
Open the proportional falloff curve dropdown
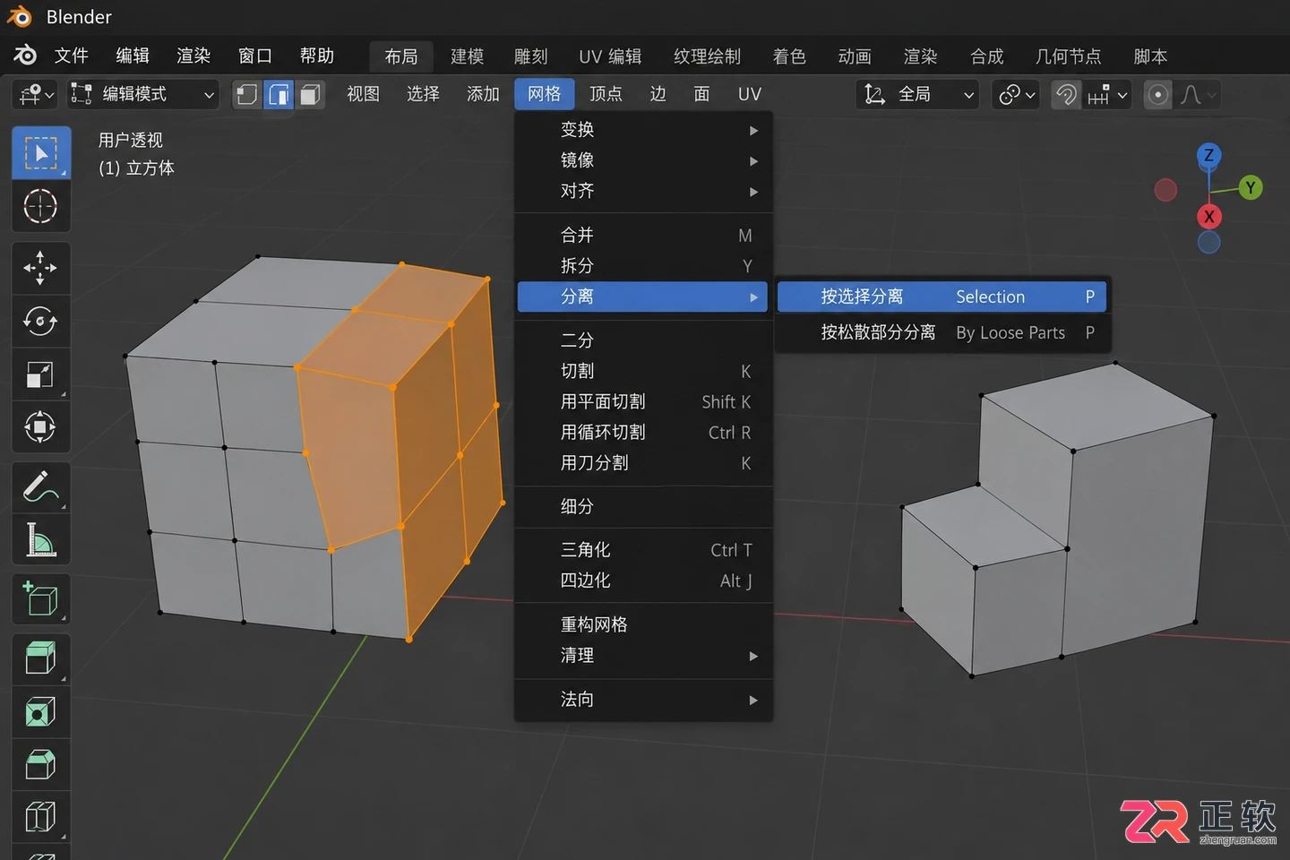1198,94
